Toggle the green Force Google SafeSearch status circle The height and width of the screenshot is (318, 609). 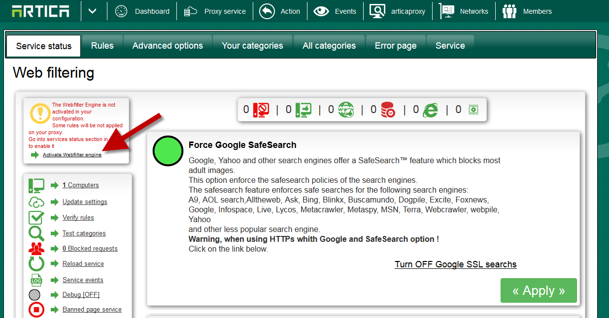coord(168,151)
